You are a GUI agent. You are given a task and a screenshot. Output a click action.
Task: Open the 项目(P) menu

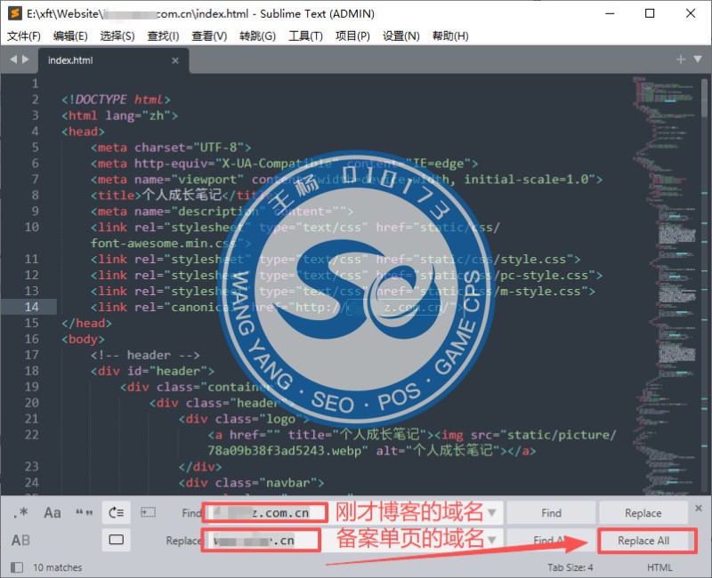(x=352, y=36)
